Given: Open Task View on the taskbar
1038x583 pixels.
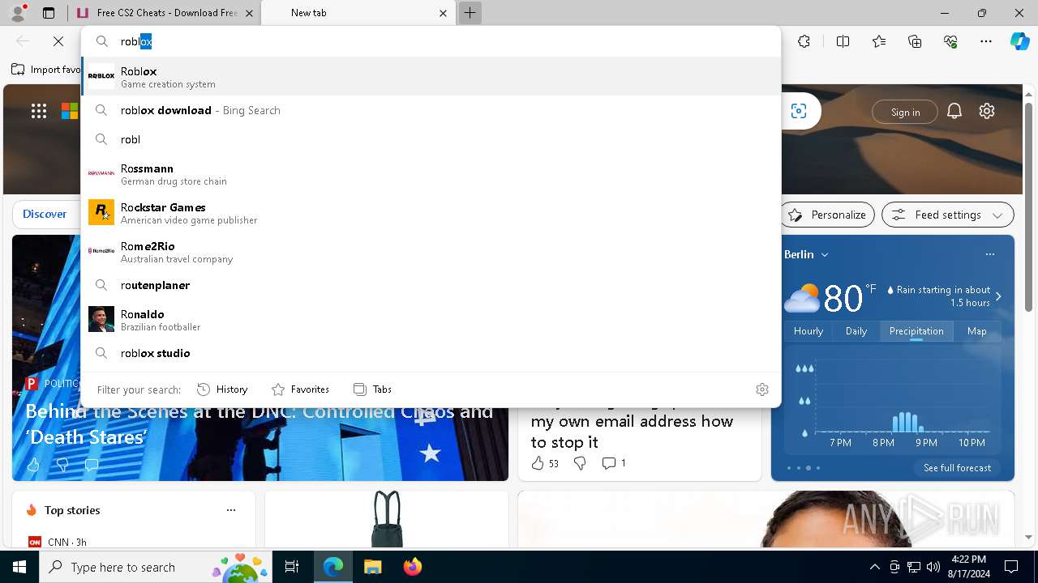Looking at the screenshot, I should [x=292, y=567].
